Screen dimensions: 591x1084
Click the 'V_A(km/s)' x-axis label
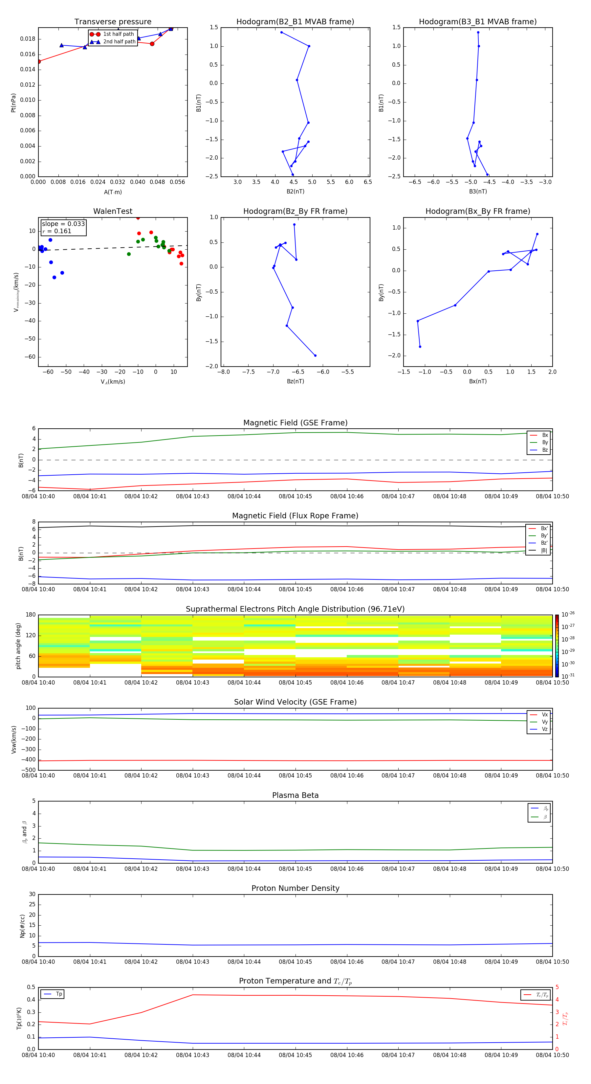point(113,382)
